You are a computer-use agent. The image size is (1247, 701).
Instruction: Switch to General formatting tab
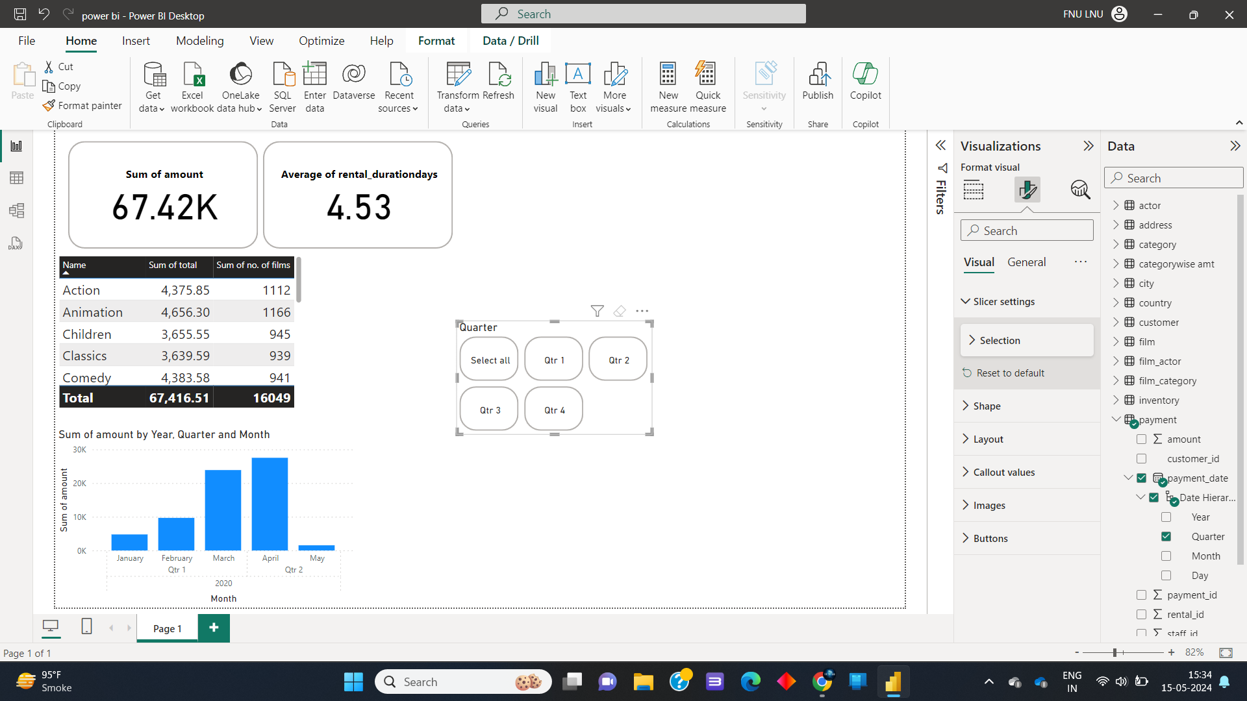[1026, 262]
